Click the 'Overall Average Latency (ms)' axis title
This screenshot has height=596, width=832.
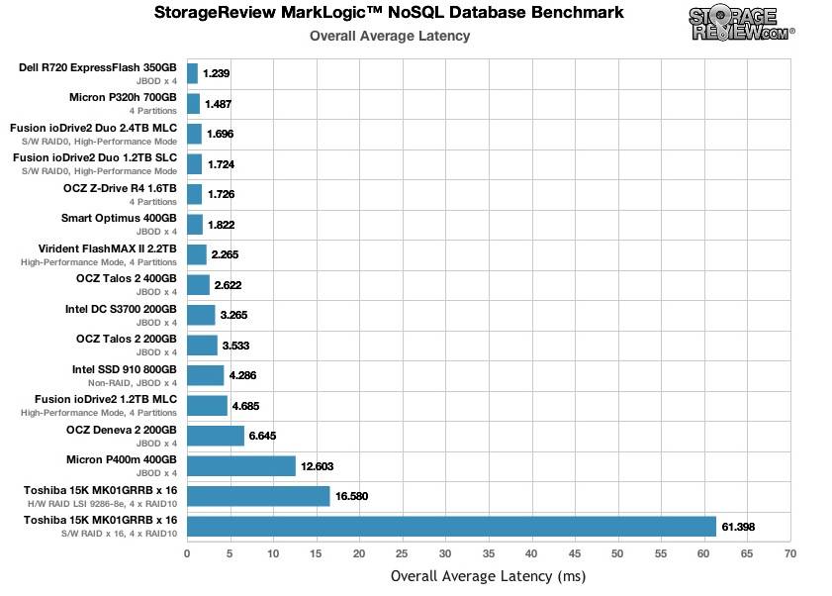tap(488, 576)
